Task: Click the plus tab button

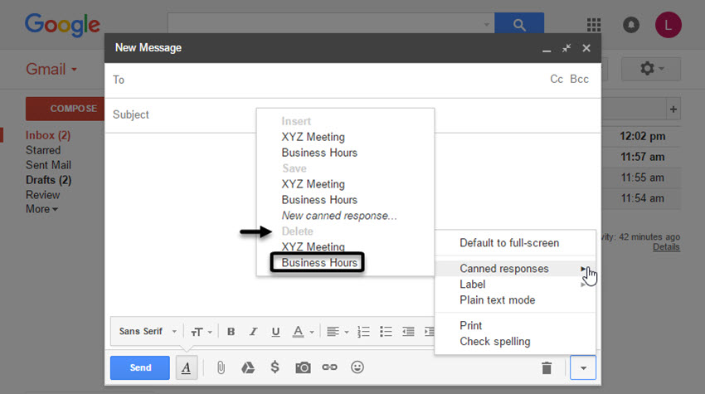Action: pos(673,109)
